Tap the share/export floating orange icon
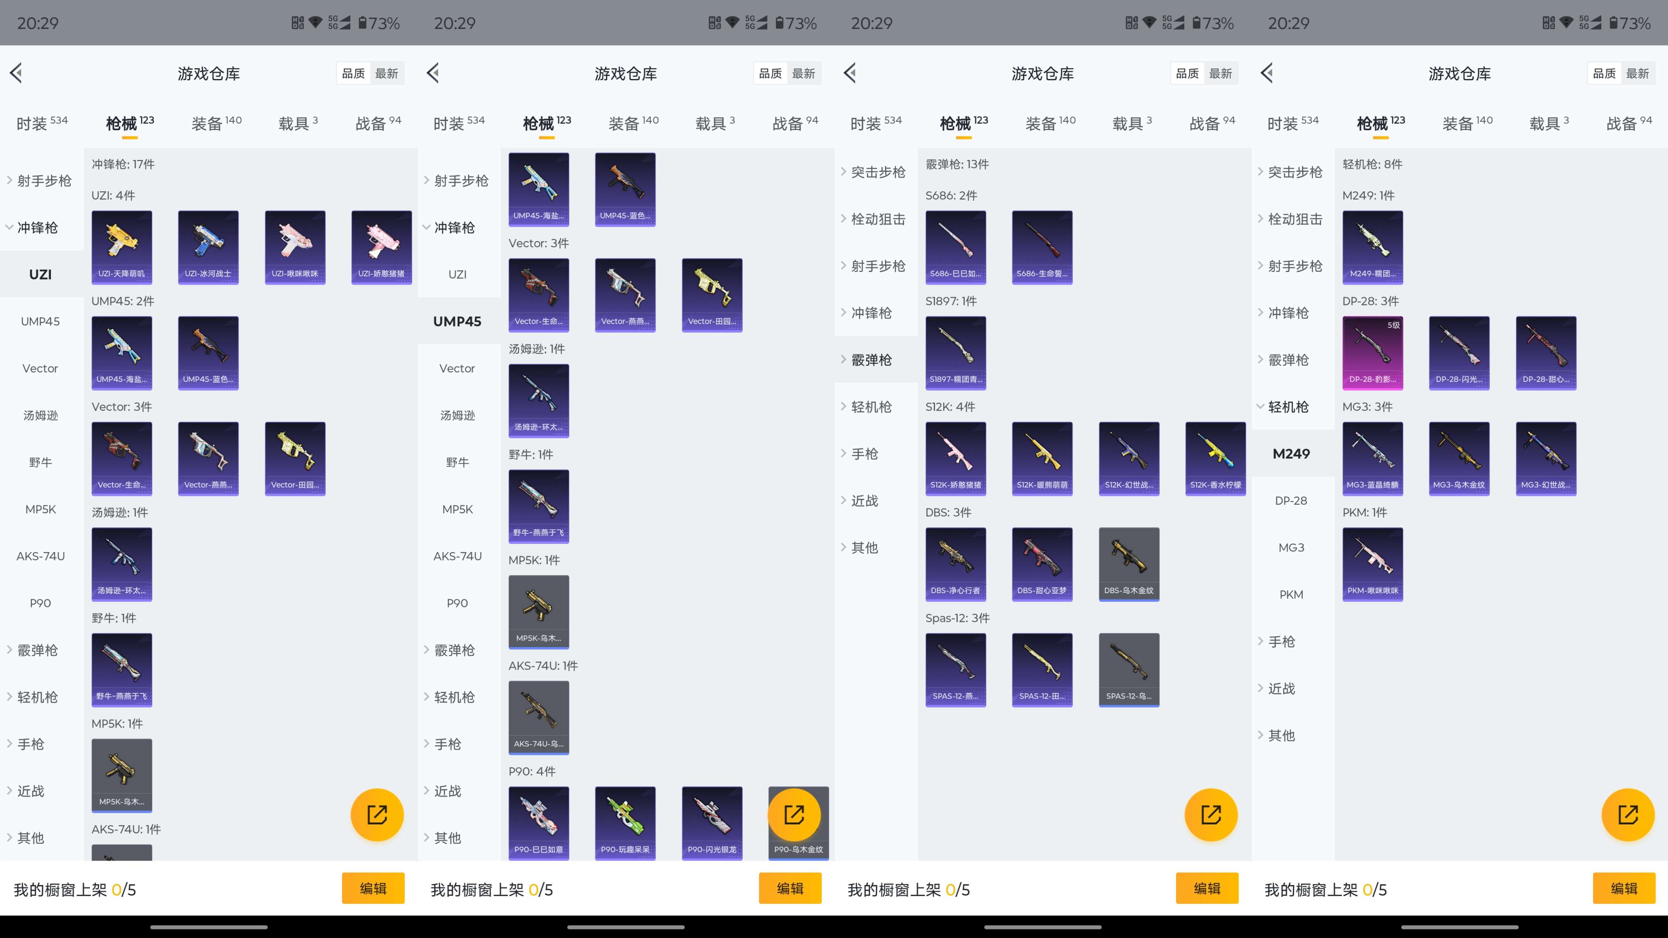This screenshot has height=938, width=1668. coord(377,814)
